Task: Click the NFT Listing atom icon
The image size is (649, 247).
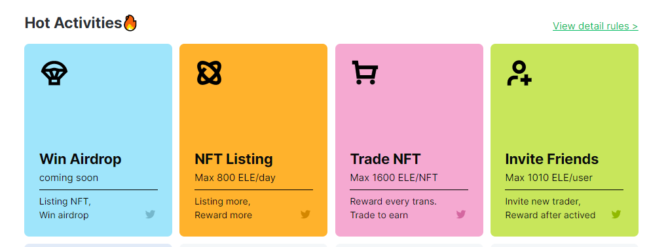Action: click(x=209, y=73)
